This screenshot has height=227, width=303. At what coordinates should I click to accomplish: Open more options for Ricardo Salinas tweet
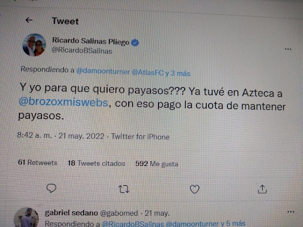[x=288, y=49]
